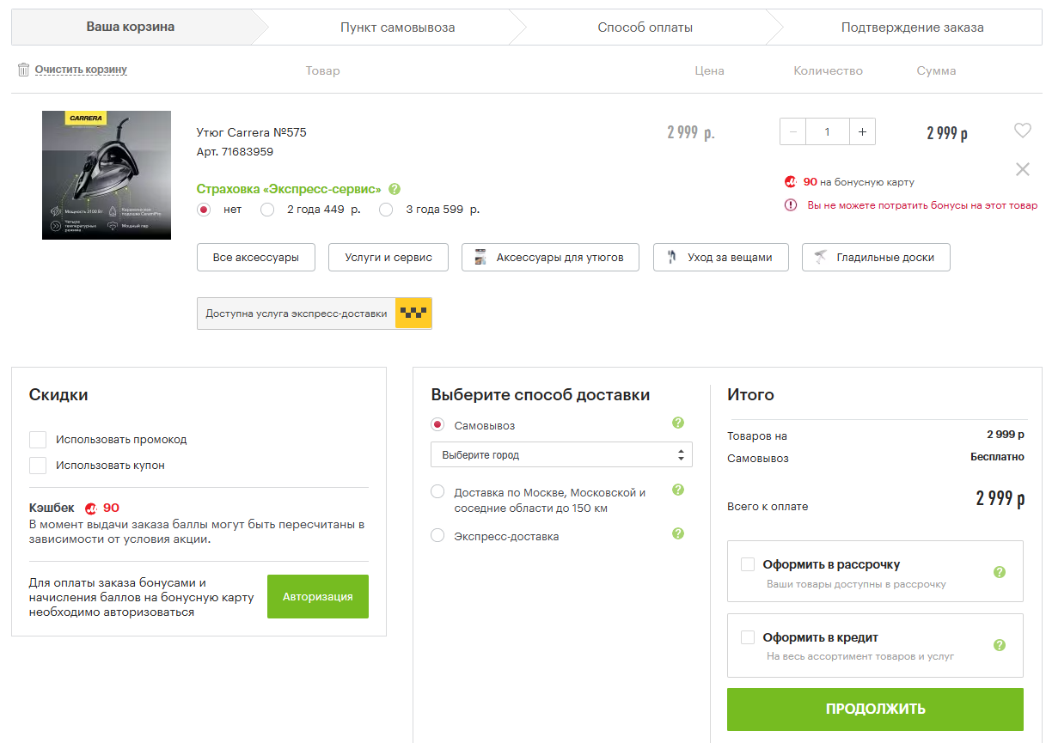Open help icon for Экспресс-доставка option
Image resolution: width=1046 pixels, height=743 pixels.
click(677, 533)
